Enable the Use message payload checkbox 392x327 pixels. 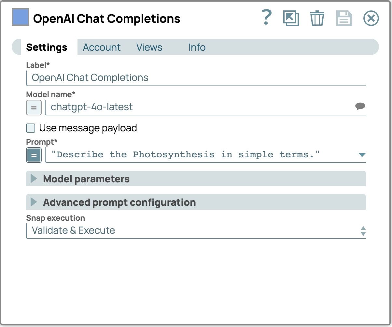[31, 128]
